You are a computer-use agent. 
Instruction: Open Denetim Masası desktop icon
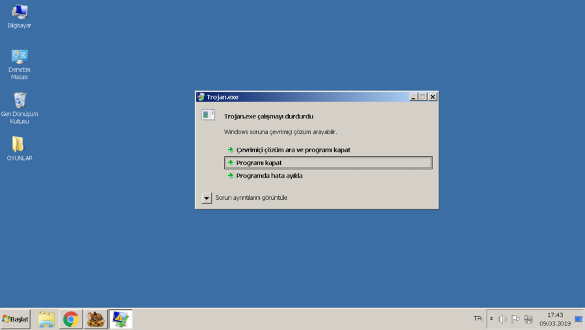19,64
